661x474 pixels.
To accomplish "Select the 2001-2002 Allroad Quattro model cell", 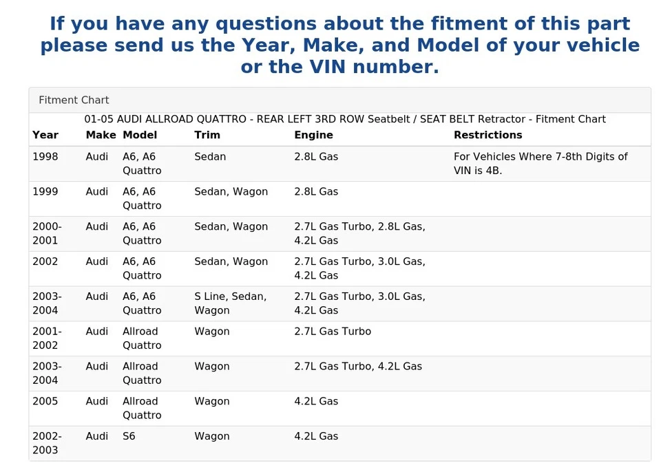I will (142, 338).
